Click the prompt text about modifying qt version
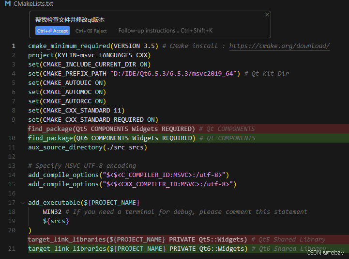Screen dimensions: 349x259 pos(70,20)
